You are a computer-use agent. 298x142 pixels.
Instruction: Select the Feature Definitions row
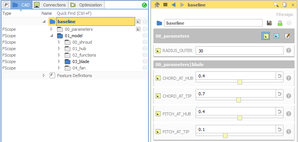(x=71, y=76)
